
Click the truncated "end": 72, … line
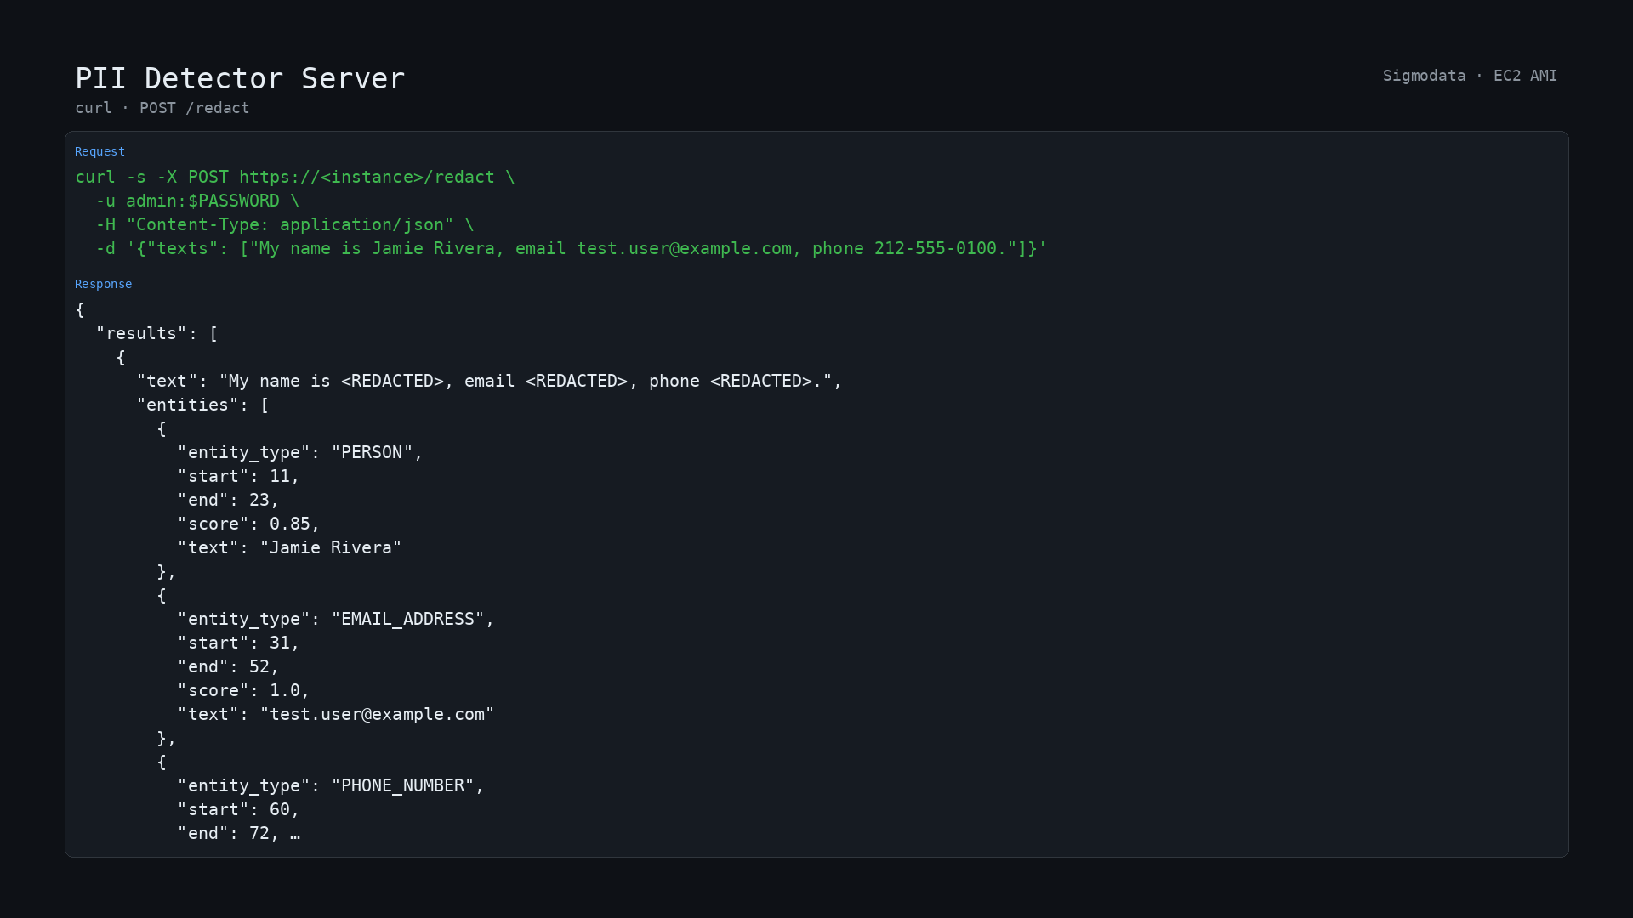[x=238, y=833]
